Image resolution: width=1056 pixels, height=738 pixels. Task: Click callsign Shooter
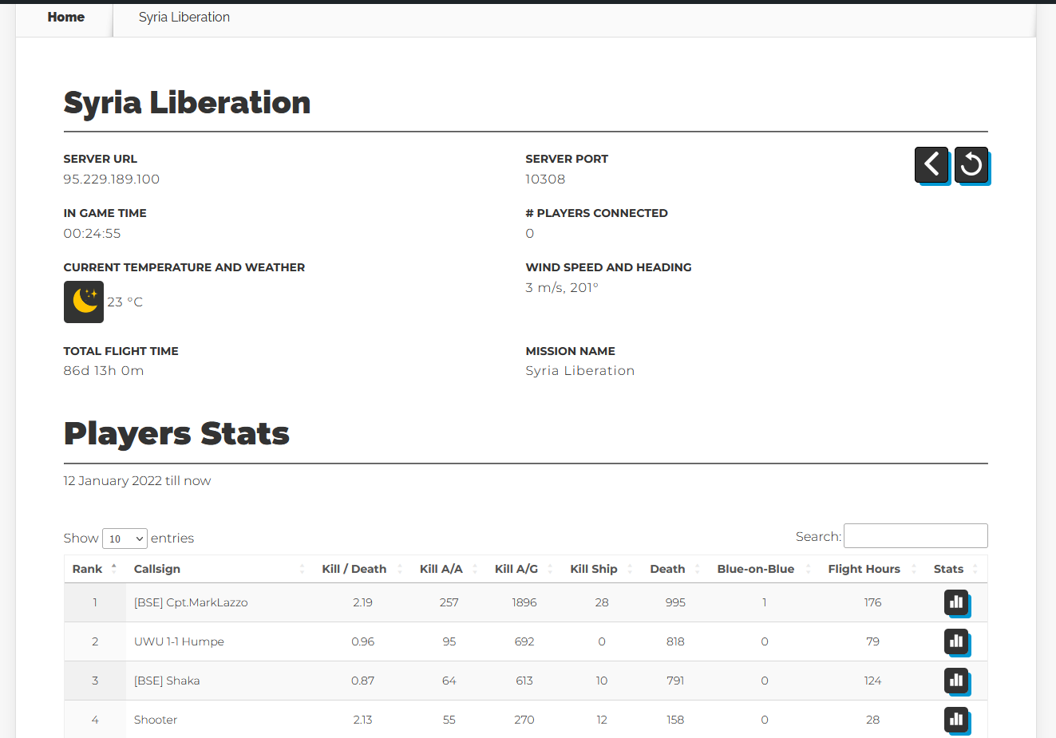(156, 720)
